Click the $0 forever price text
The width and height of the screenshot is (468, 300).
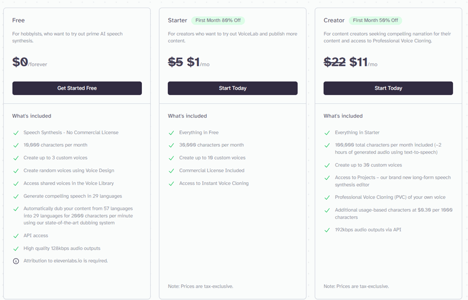30,62
